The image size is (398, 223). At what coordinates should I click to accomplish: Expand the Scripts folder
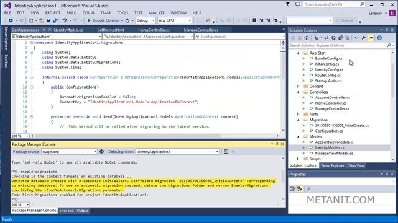(298, 159)
